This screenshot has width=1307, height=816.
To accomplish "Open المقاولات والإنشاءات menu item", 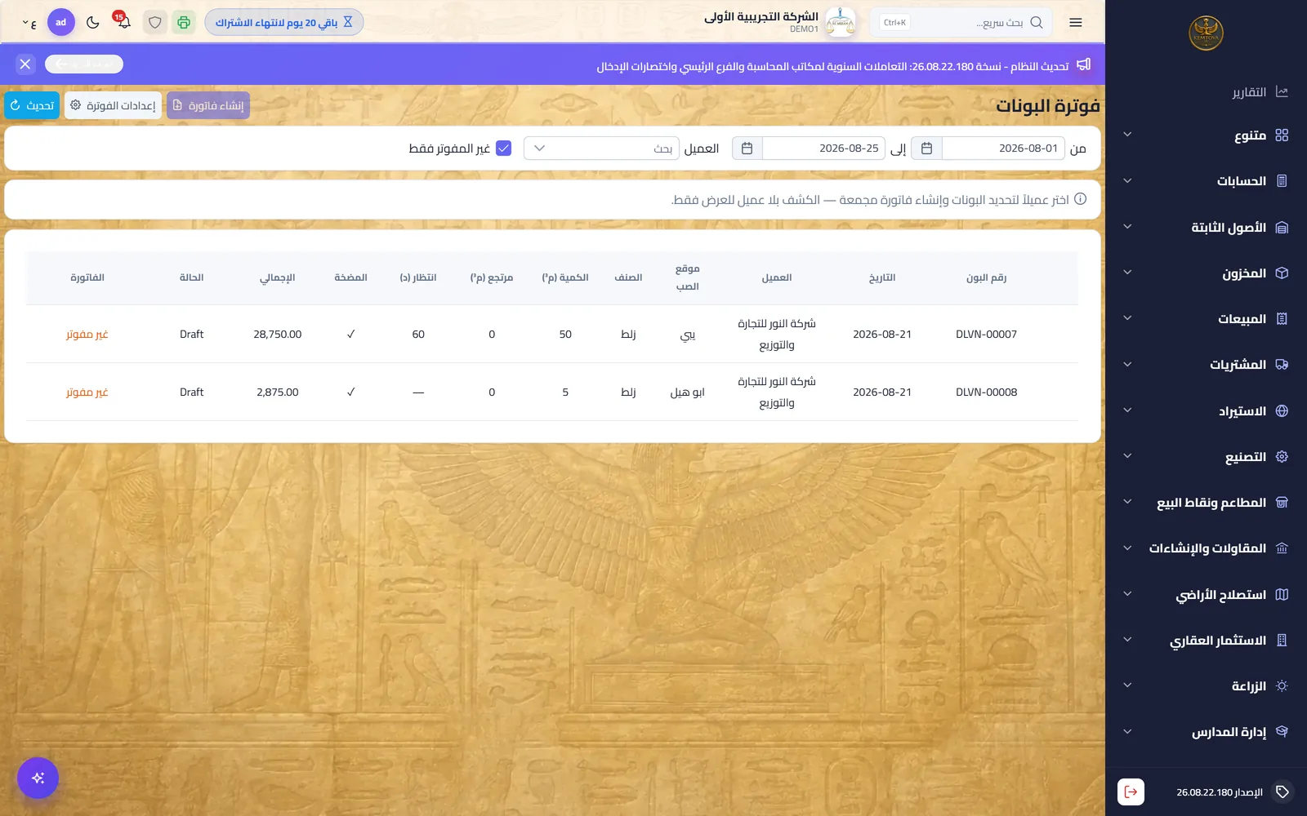I will point(1207,548).
